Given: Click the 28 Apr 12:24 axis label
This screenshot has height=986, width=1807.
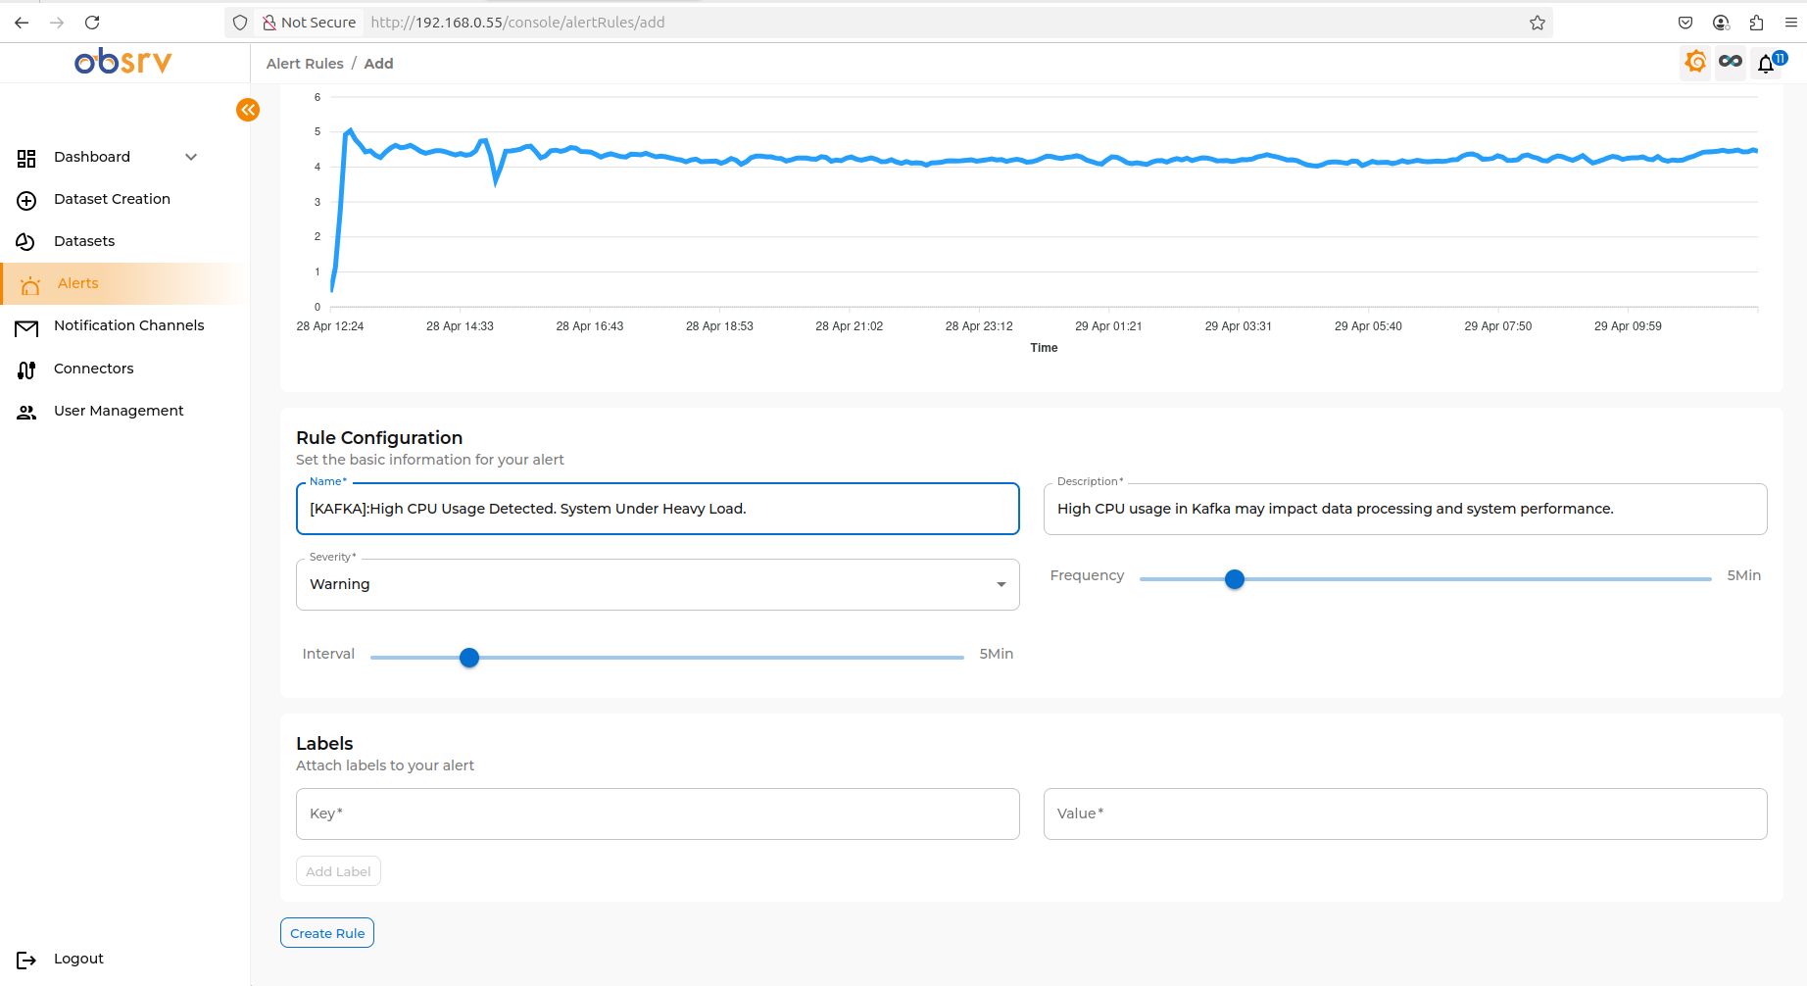Looking at the screenshot, I should pos(330,326).
